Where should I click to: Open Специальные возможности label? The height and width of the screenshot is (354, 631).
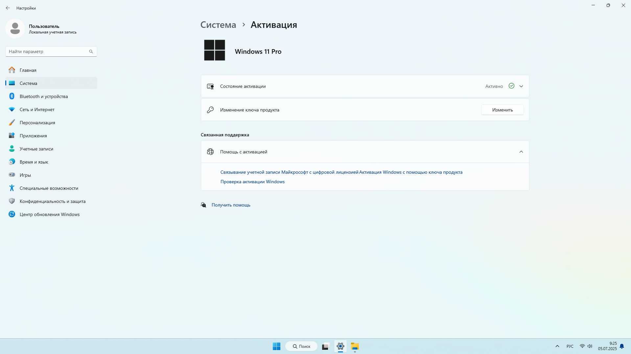point(49,188)
